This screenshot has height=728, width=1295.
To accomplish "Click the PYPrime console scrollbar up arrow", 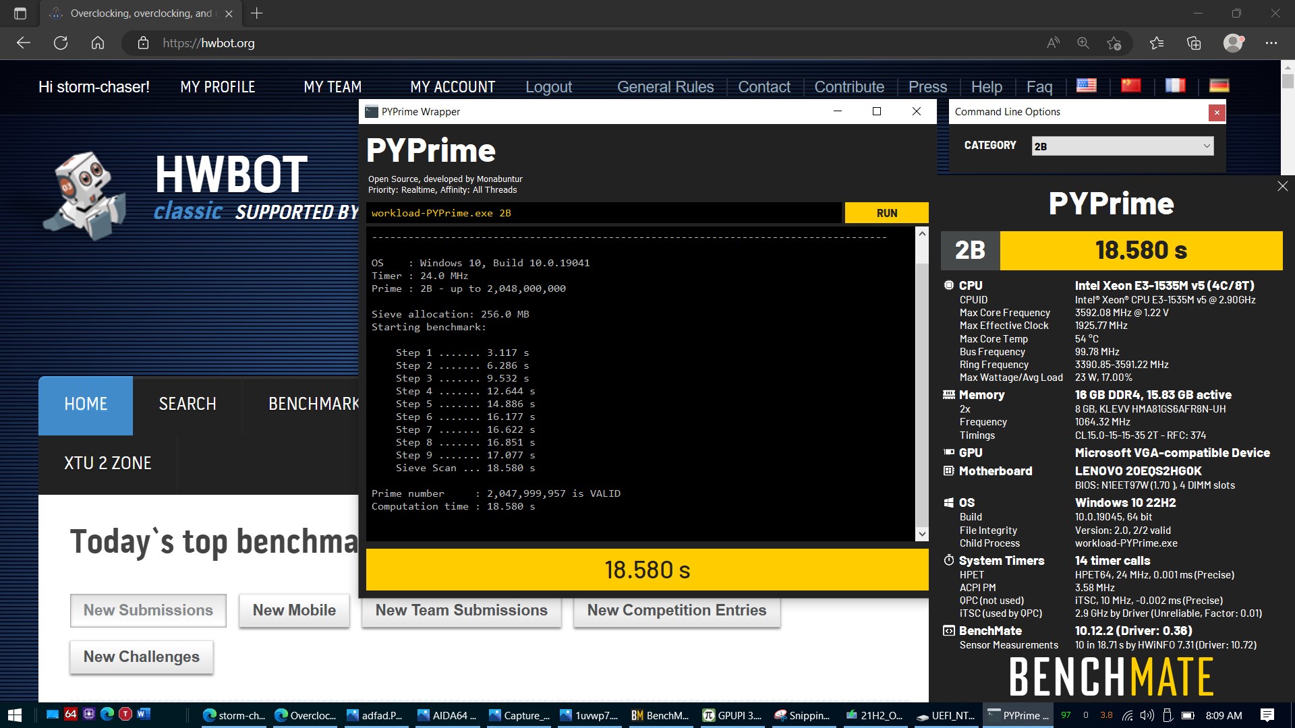I will (921, 233).
